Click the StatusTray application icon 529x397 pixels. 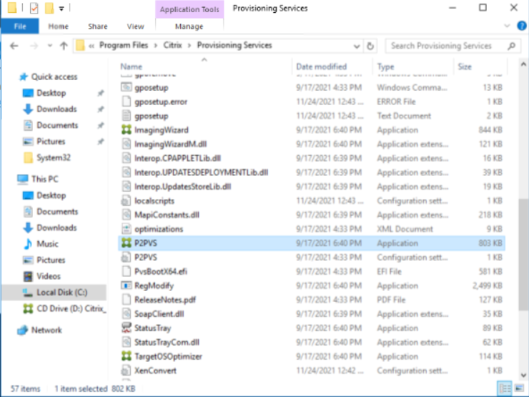coord(127,328)
